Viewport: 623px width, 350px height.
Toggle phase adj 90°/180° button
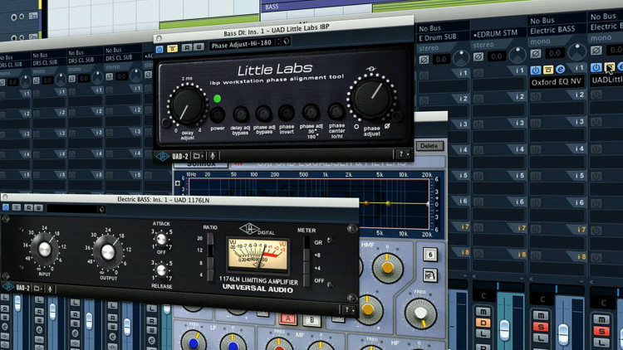pos(311,112)
